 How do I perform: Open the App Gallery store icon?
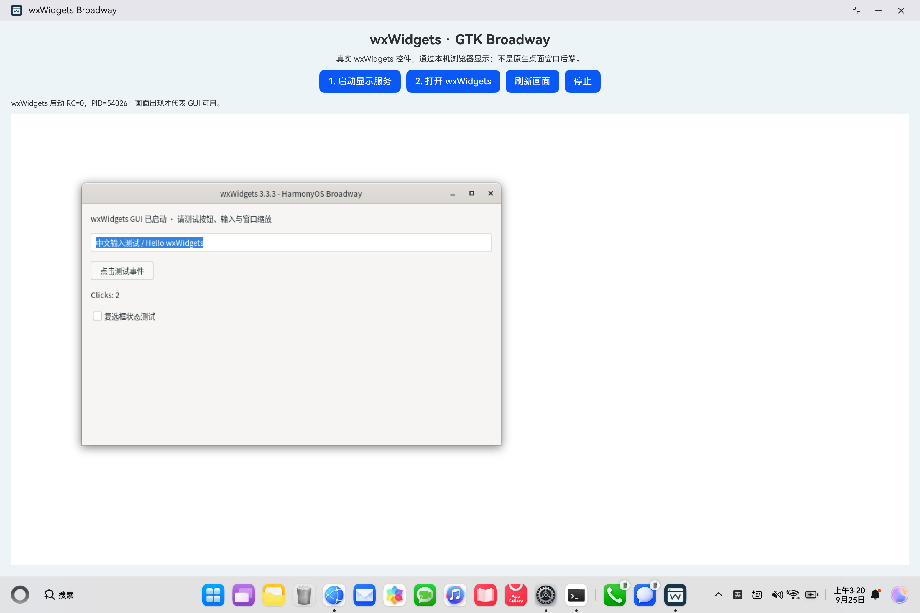(x=515, y=595)
